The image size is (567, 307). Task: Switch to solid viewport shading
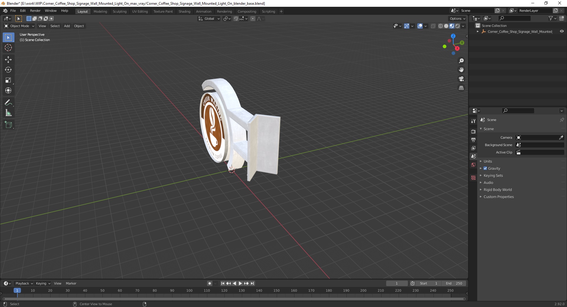(x=446, y=26)
